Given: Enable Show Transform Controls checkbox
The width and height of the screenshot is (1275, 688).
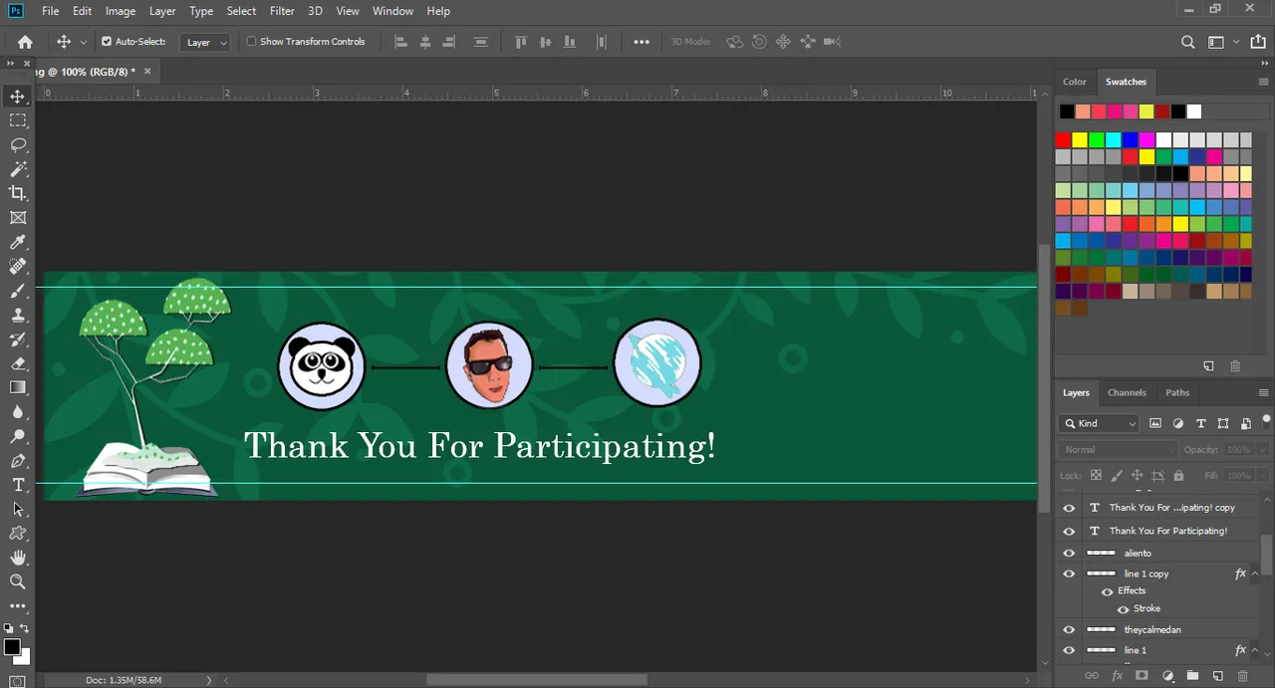Looking at the screenshot, I should coord(251,42).
